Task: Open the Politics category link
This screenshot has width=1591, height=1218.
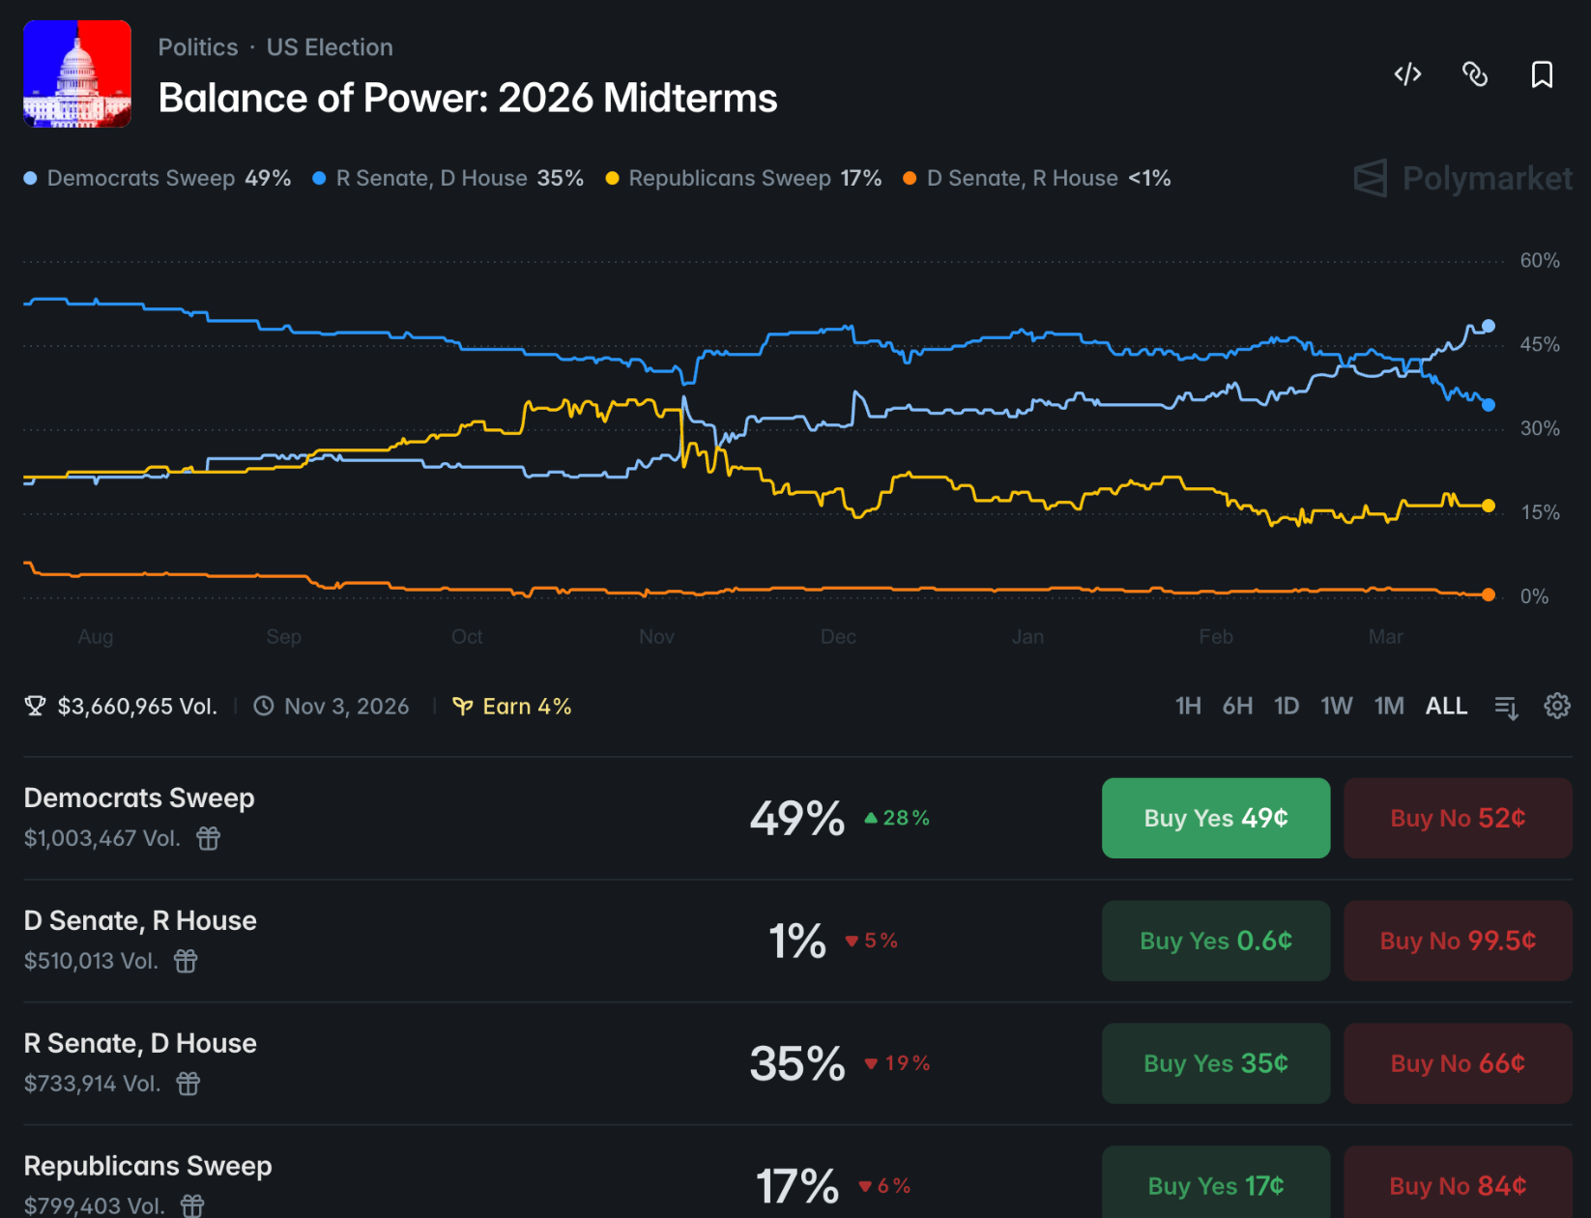Action: pyautogui.click(x=197, y=47)
